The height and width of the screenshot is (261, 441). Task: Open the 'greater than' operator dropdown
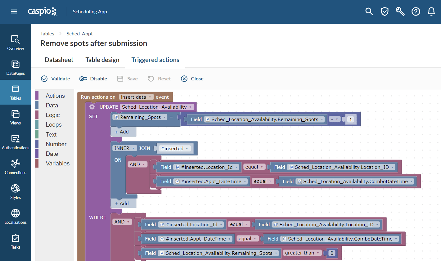302,253
